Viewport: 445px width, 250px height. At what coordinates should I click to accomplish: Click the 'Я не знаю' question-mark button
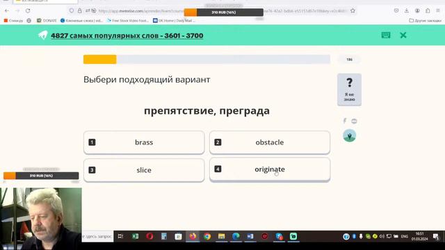click(349, 90)
